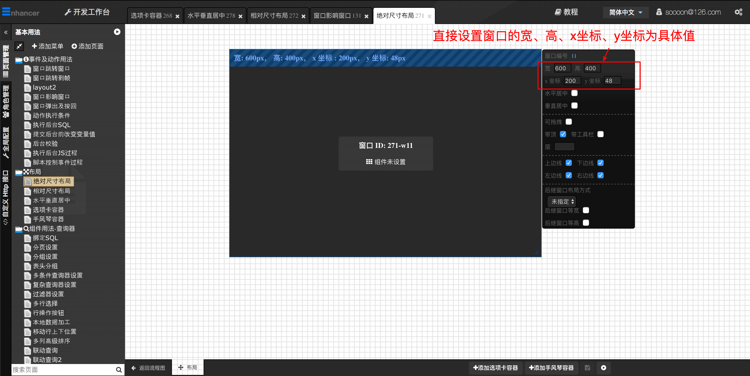Viewport: 750px width, 376px height.
Task: Switch to the 相对尺寸布局 272 tab
Action: (274, 16)
